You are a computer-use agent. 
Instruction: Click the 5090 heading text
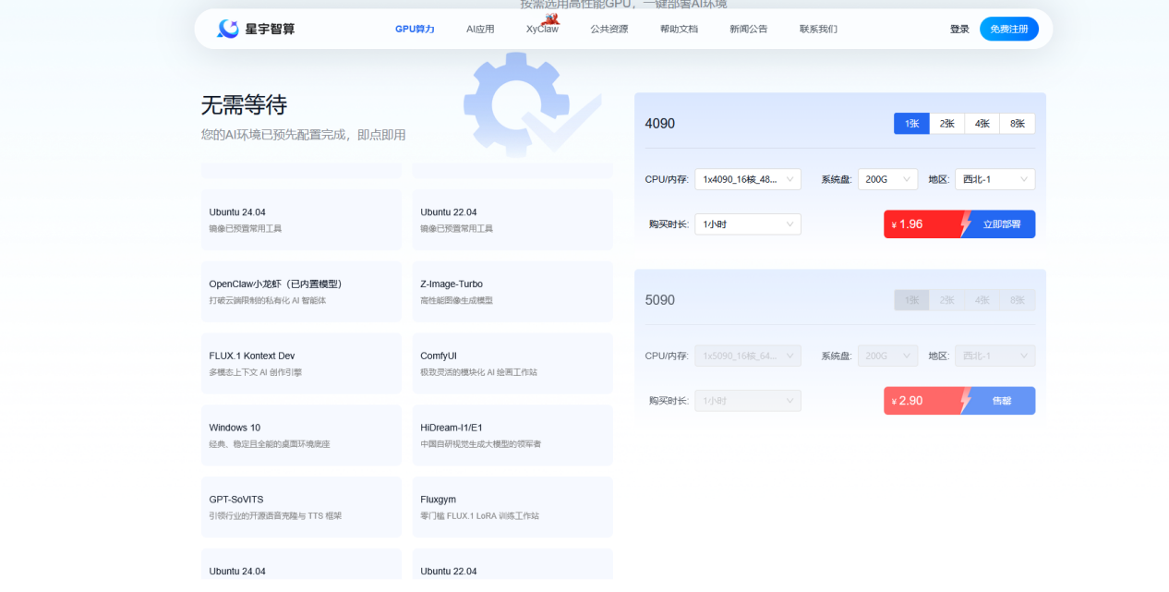[x=660, y=300]
